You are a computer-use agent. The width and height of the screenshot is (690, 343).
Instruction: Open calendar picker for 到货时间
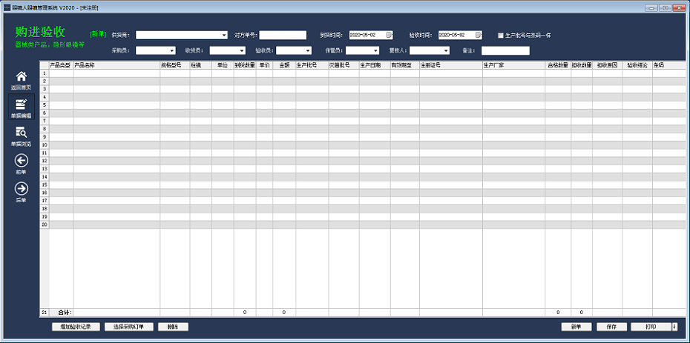click(389, 35)
